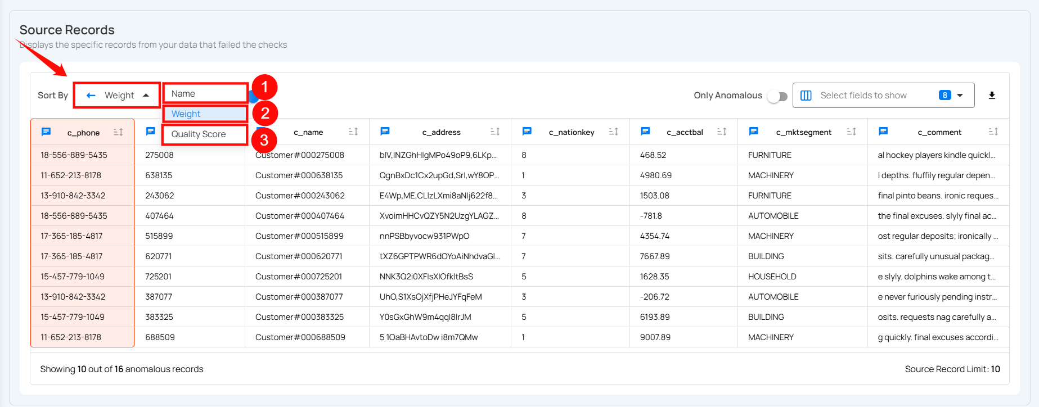Click the c_acctbal column header label
Image resolution: width=1039 pixels, height=407 pixels.
(x=685, y=133)
